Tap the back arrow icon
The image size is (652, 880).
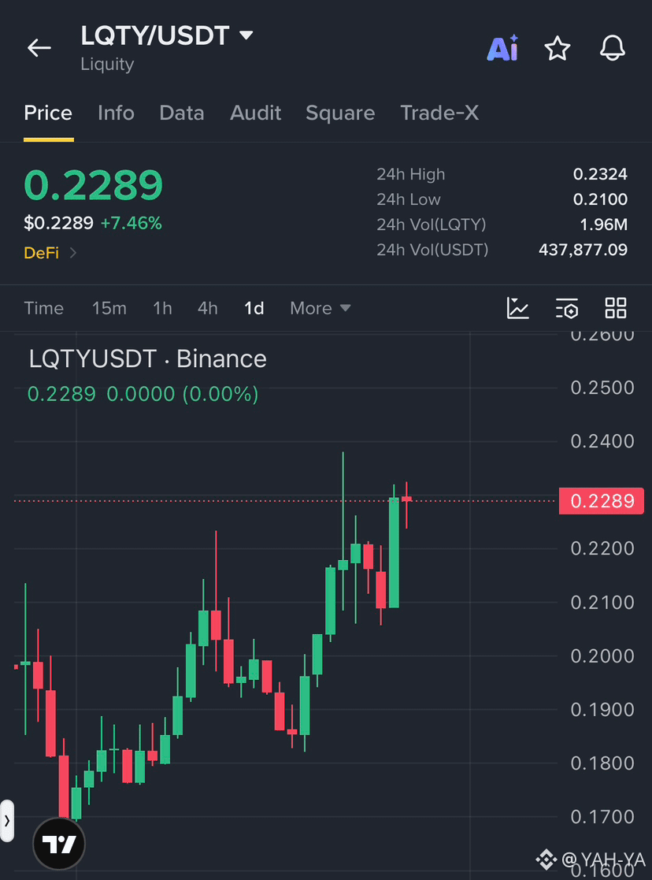coord(39,48)
